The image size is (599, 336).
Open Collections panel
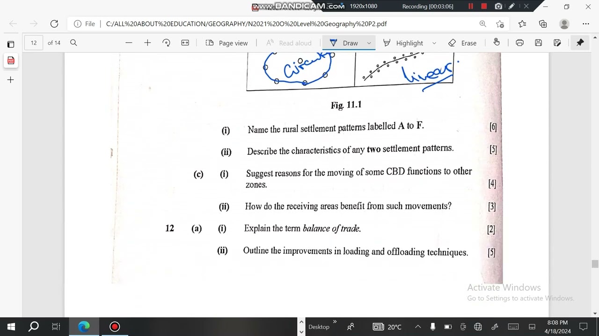pos(543,24)
